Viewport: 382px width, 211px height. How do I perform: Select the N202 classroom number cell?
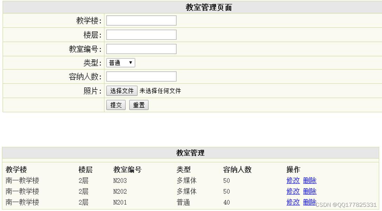[x=120, y=191]
